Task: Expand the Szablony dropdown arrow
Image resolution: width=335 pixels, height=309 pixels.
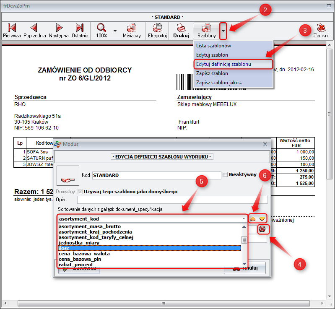Action: click(x=223, y=31)
